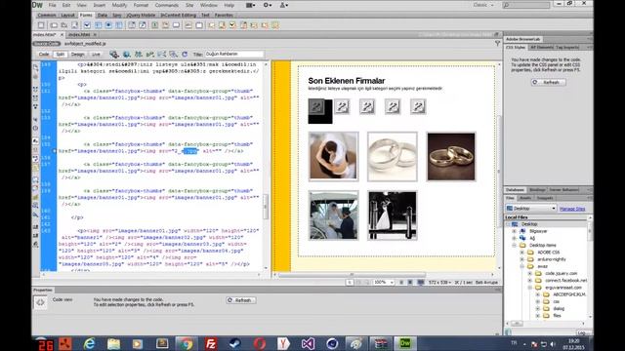Insert a Hidden Field form icon
This screenshot has width=625, height=351.
click(x=64, y=25)
